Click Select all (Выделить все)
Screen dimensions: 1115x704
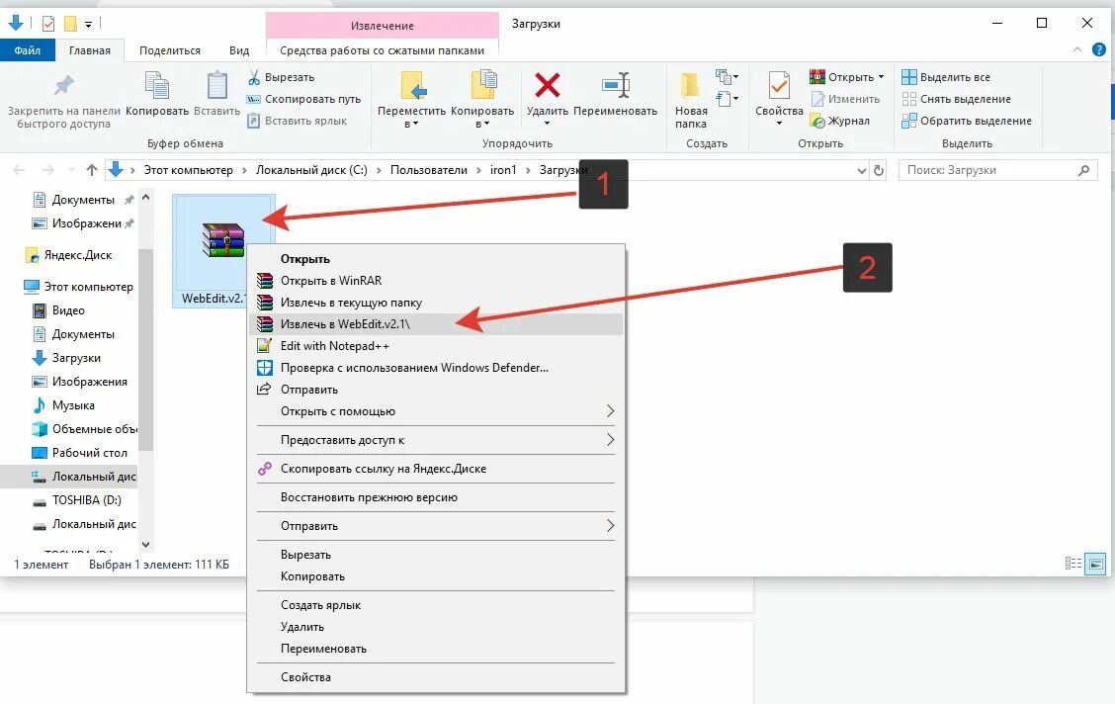coord(946,77)
